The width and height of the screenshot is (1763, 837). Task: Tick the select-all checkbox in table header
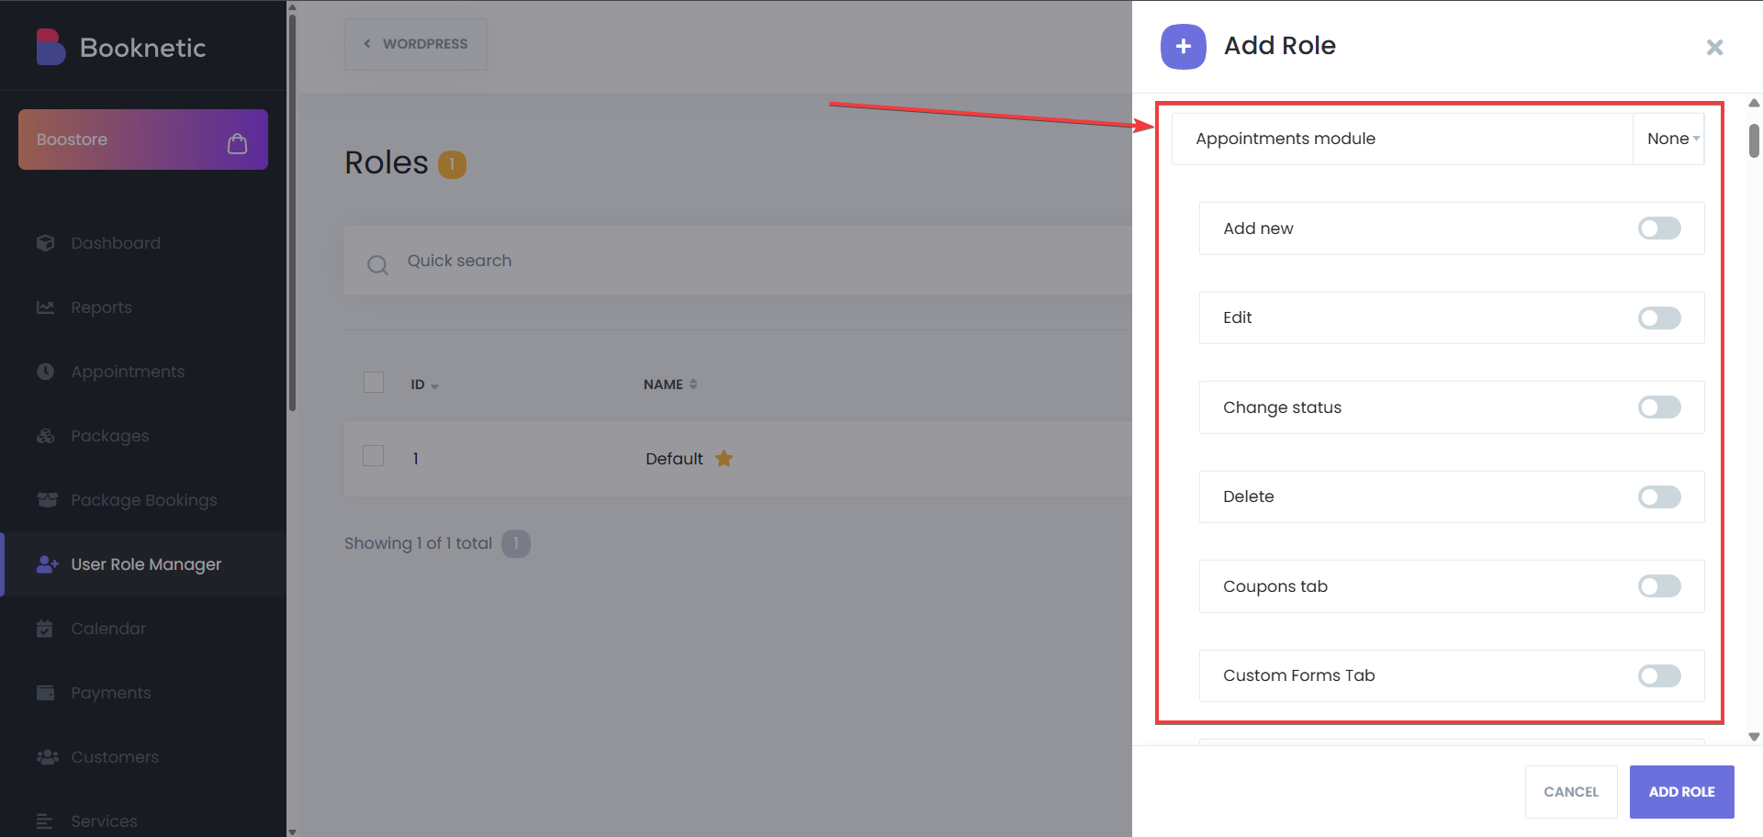[x=374, y=383]
